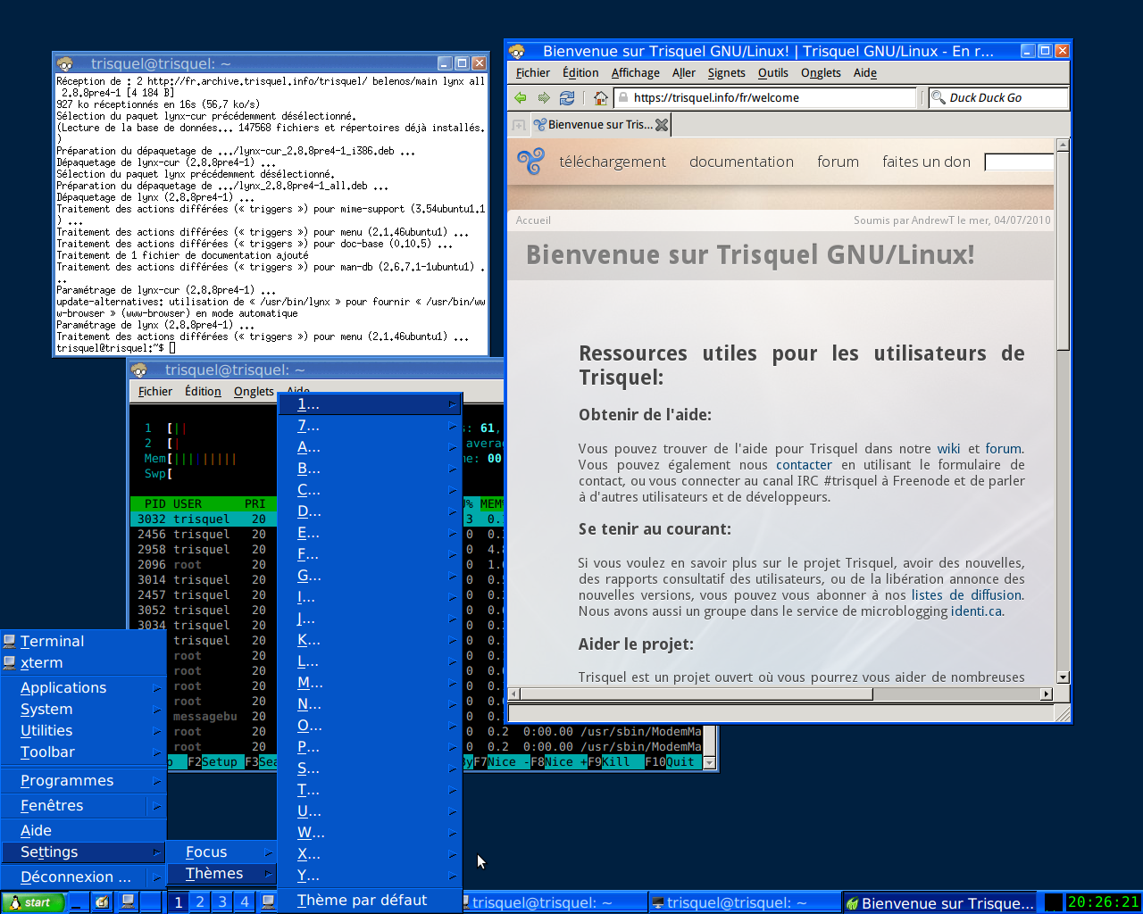Expand the Applications submenu
Image resolution: width=1143 pixels, height=914 pixels.
click(84, 687)
